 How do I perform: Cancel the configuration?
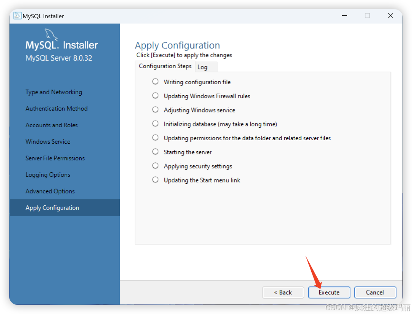375,292
